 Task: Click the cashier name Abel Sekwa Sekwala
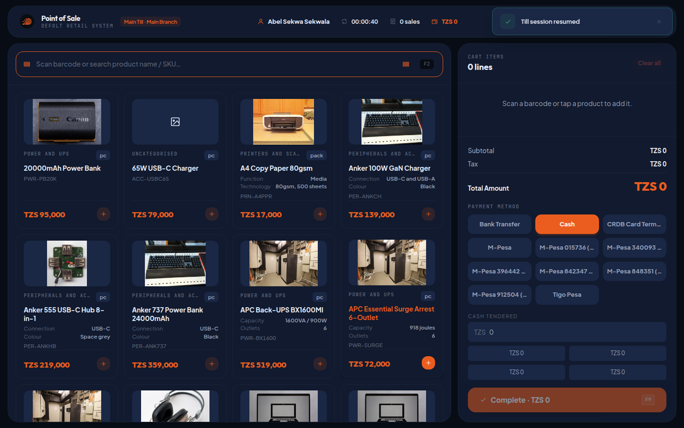299,22
